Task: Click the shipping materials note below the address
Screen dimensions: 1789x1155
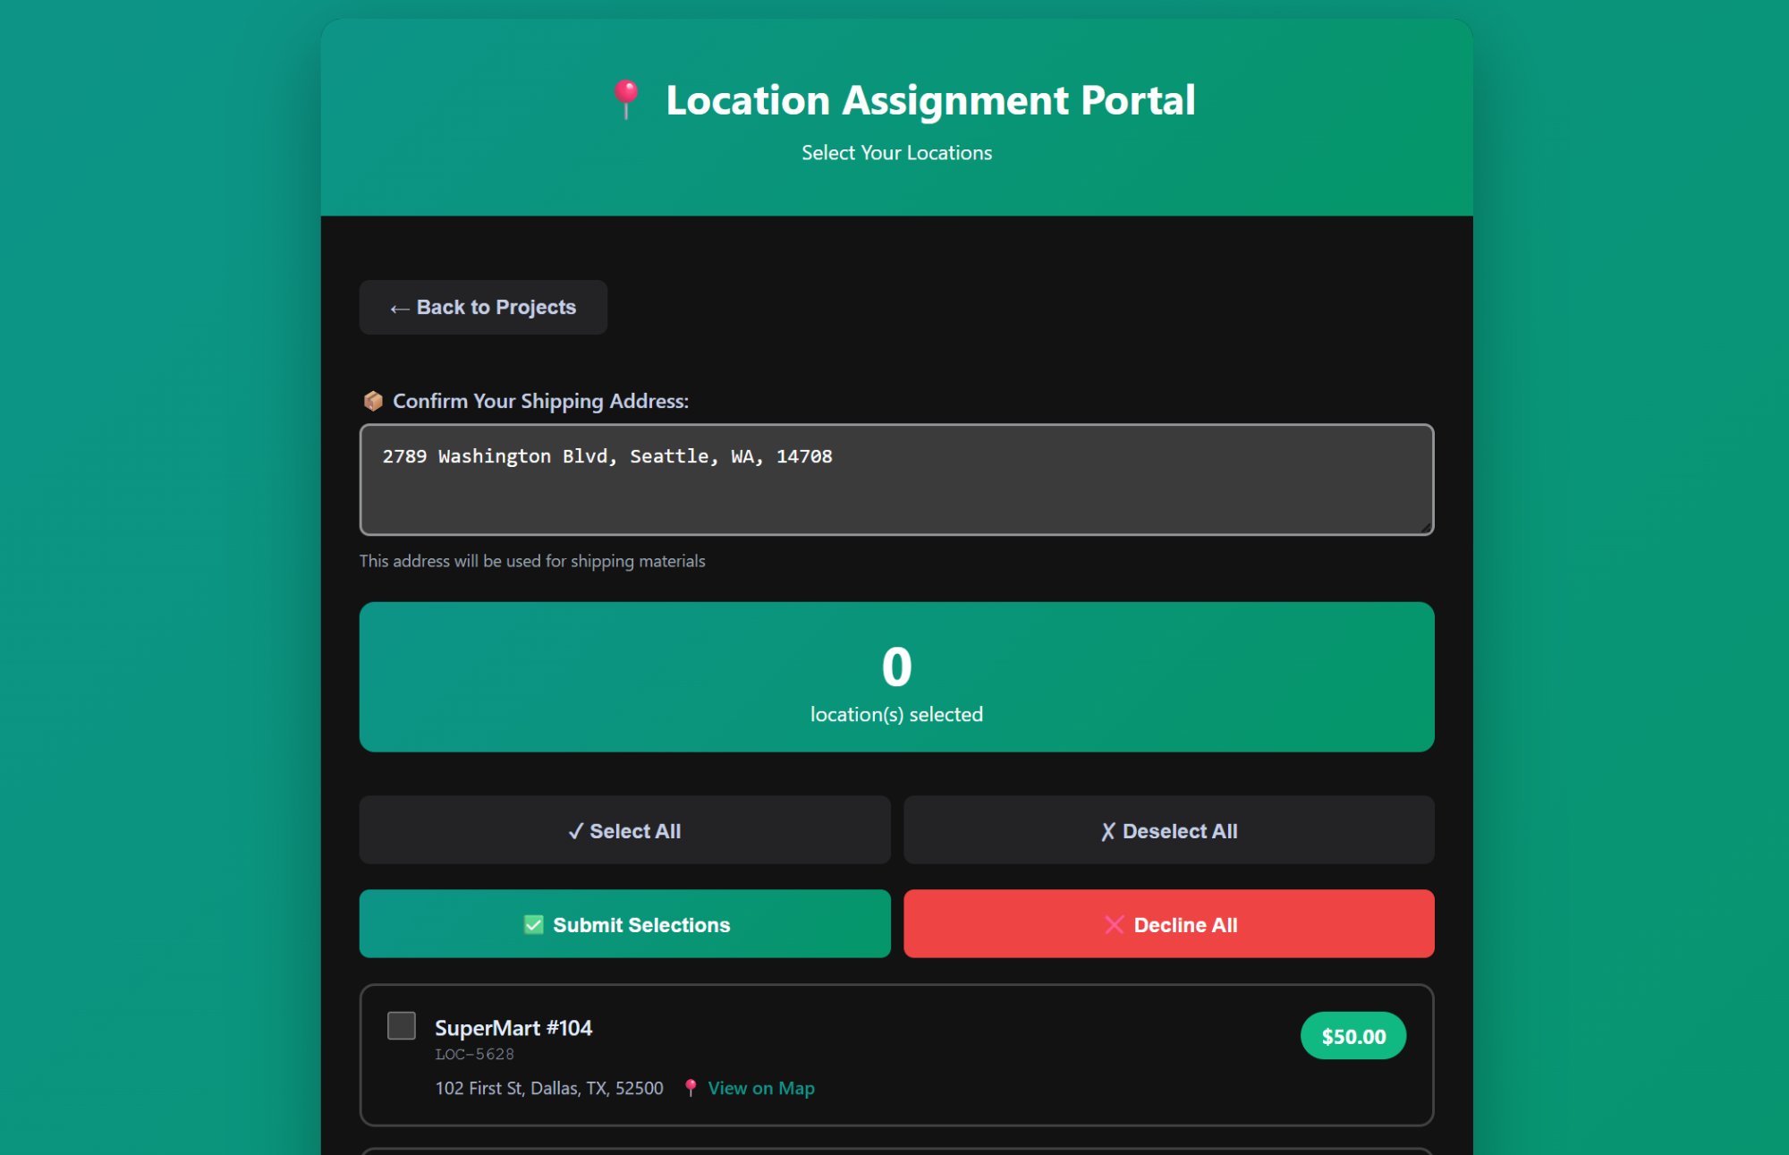Action: point(532,561)
